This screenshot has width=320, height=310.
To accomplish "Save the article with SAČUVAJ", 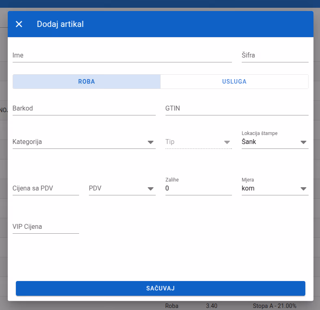I will click(x=161, y=288).
